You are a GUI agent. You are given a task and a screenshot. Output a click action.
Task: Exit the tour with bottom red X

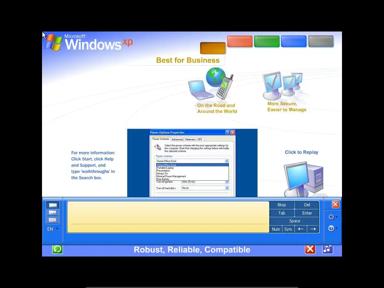pos(310,249)
